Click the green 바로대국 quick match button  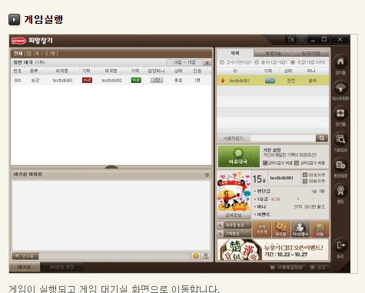coord(238,156)
